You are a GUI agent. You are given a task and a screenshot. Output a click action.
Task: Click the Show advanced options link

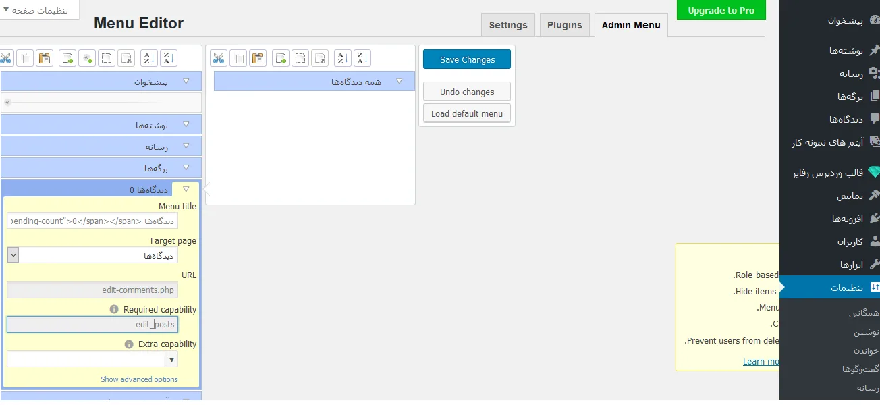pyautogui.click(x=140, y=379)
